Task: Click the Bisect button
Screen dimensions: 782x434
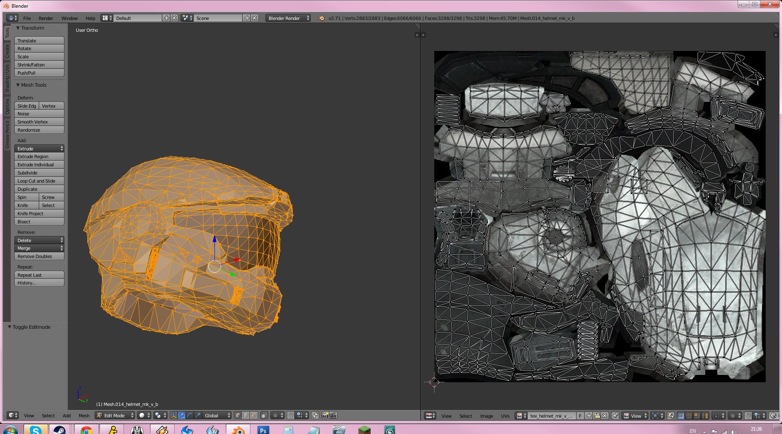Action: click(x=39, y=221)
